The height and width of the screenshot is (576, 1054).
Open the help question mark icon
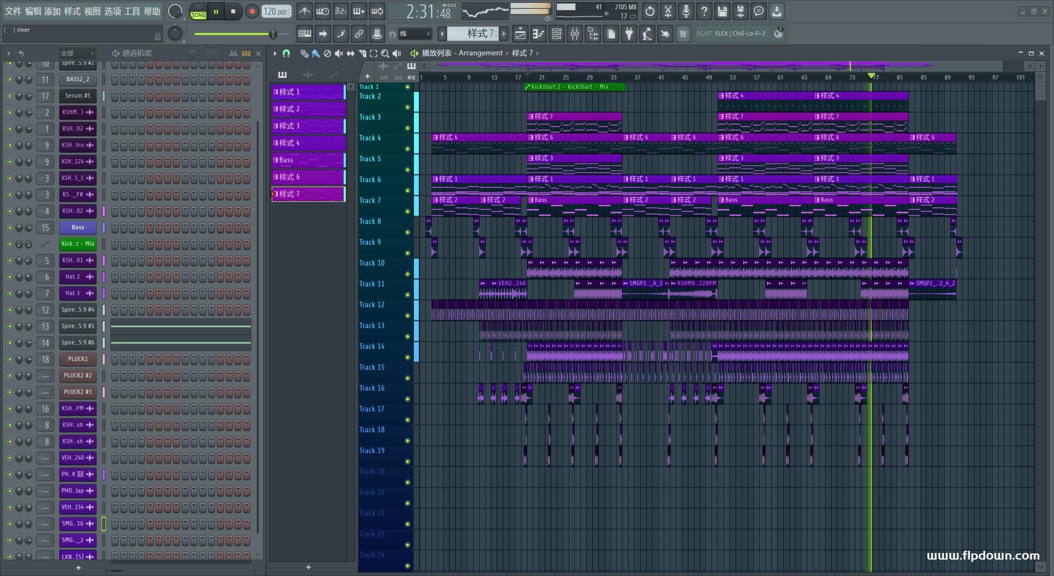pos(704,11)
